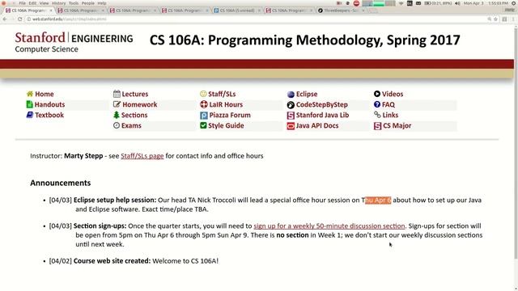The image size is (518, 291).
Task: Open the People menu
Action: pos(88,3)
